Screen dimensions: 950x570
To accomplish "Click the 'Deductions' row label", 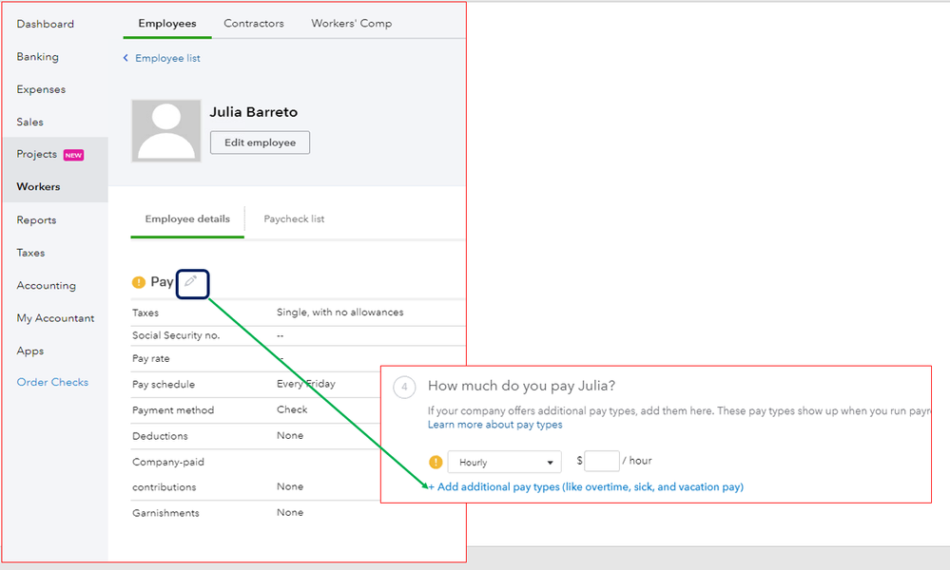I will click(x=160, y=436).
